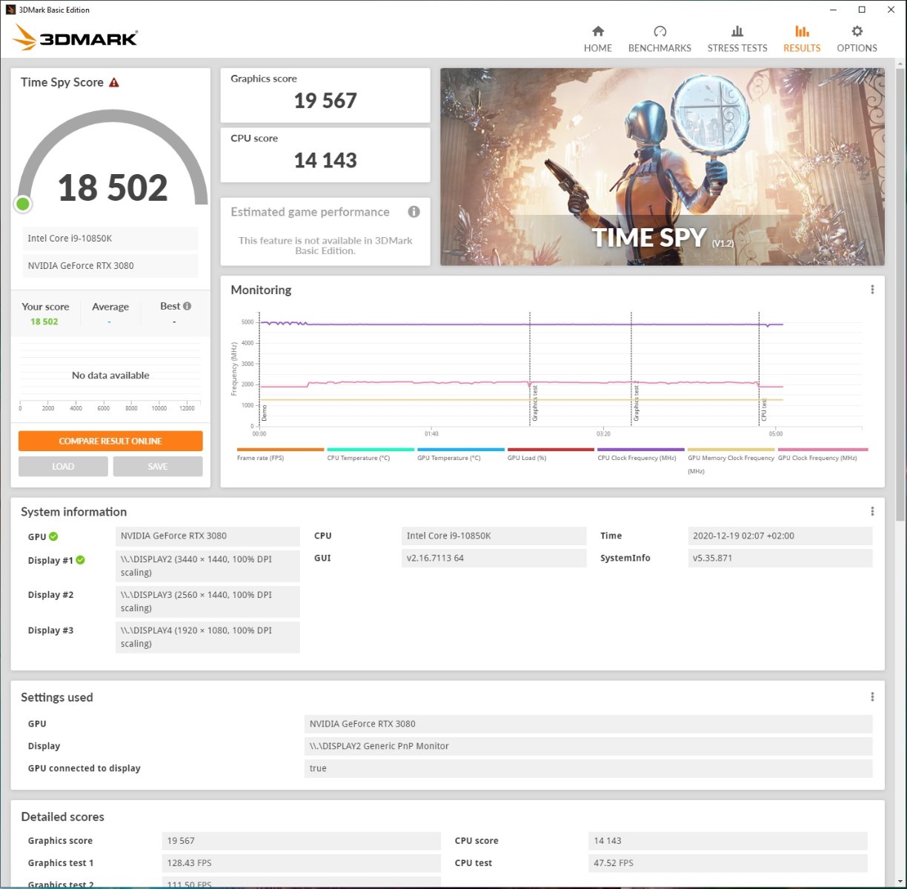Image resolution: width=907 pixels, height=889 pixels.
Task: Click the CPU test marker on chart
Action: pyautogui.click(x=764, y=410)
